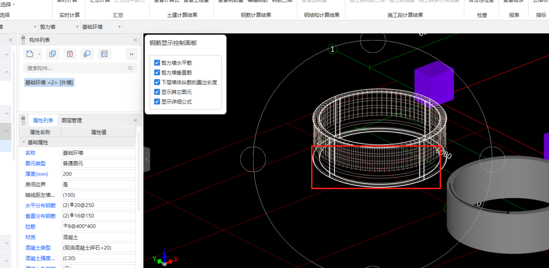Click the XYZ axis orientation gizmo
549x268 pixels.
tap(165, 258)
